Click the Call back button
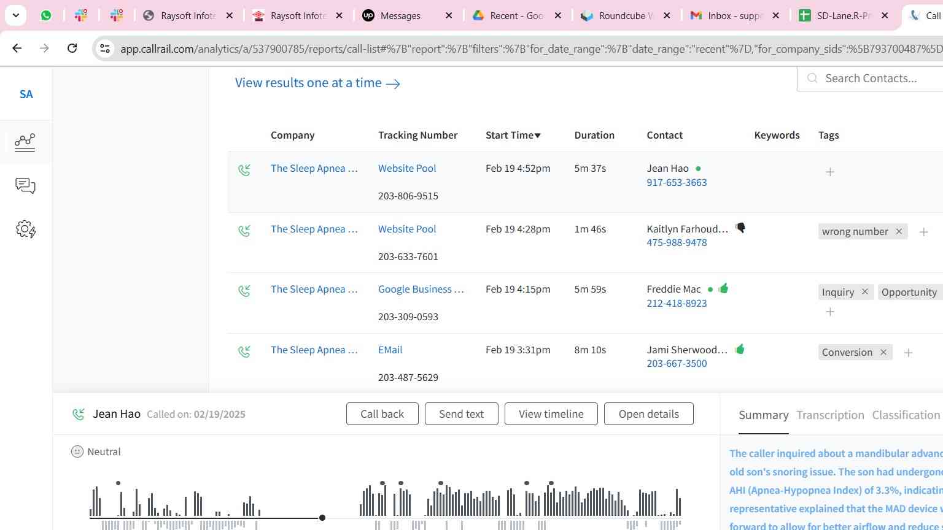Viewport: 943px width, 530px height. click(382, 414)
